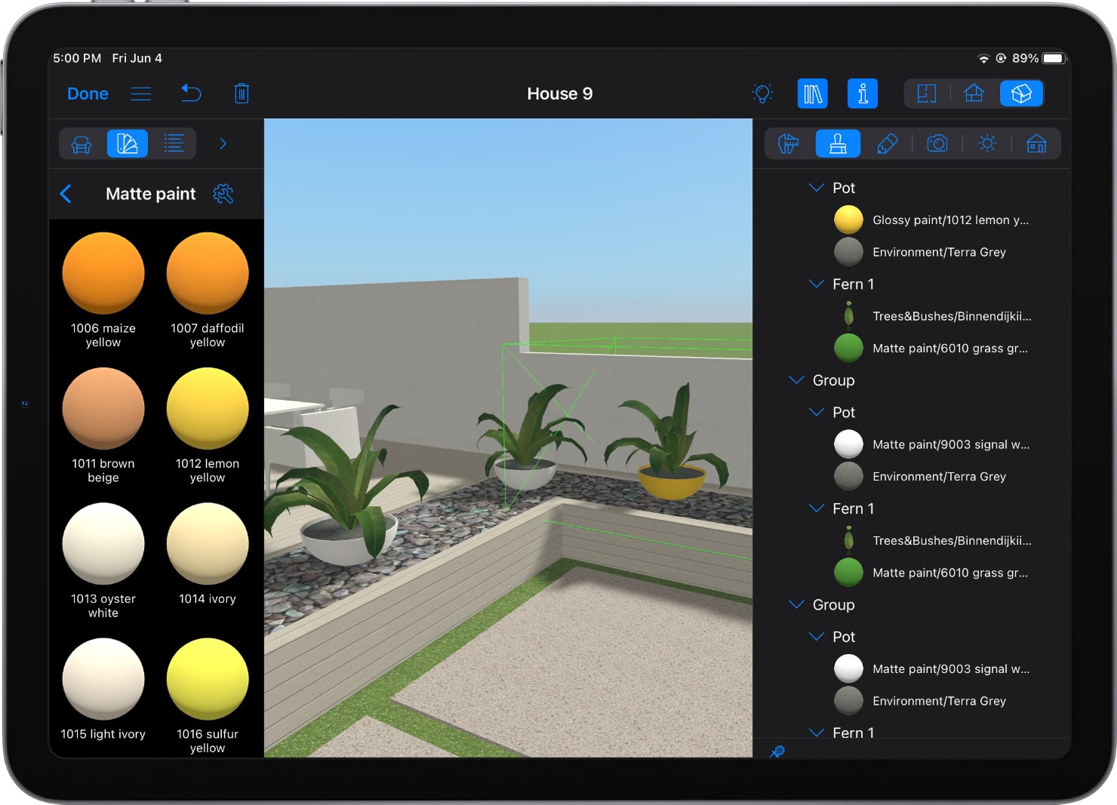Go back from Matte paint category
Viewport: 1117px width, 805px height.
[67, 194]
